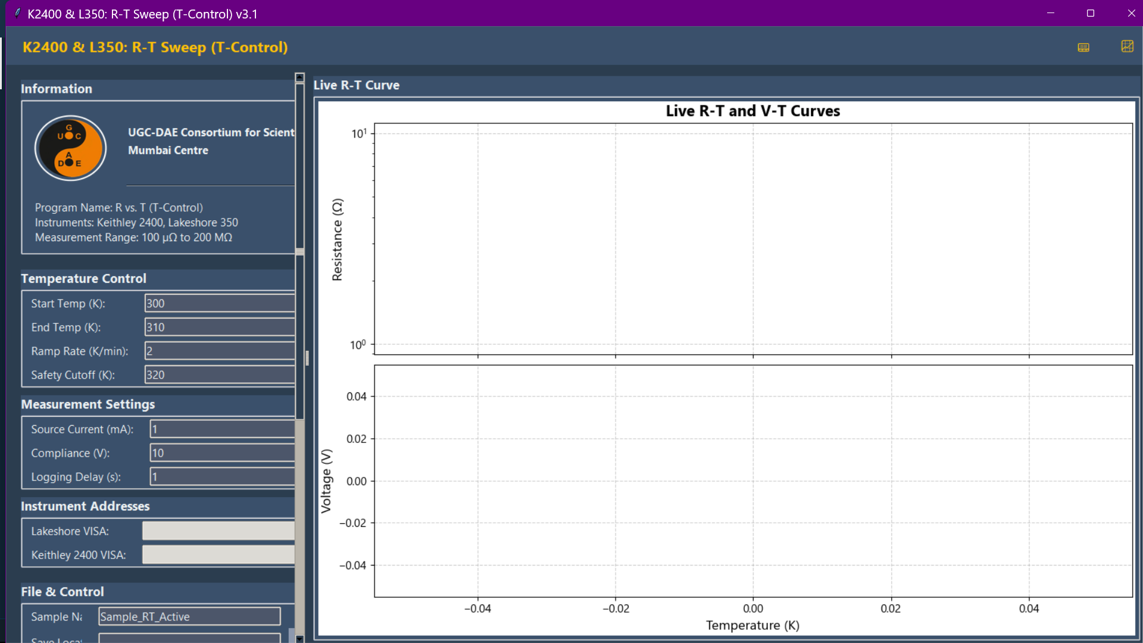Select the Ramp Rate (K/min) input
The image size is (1143, 643).
point(220,351)
